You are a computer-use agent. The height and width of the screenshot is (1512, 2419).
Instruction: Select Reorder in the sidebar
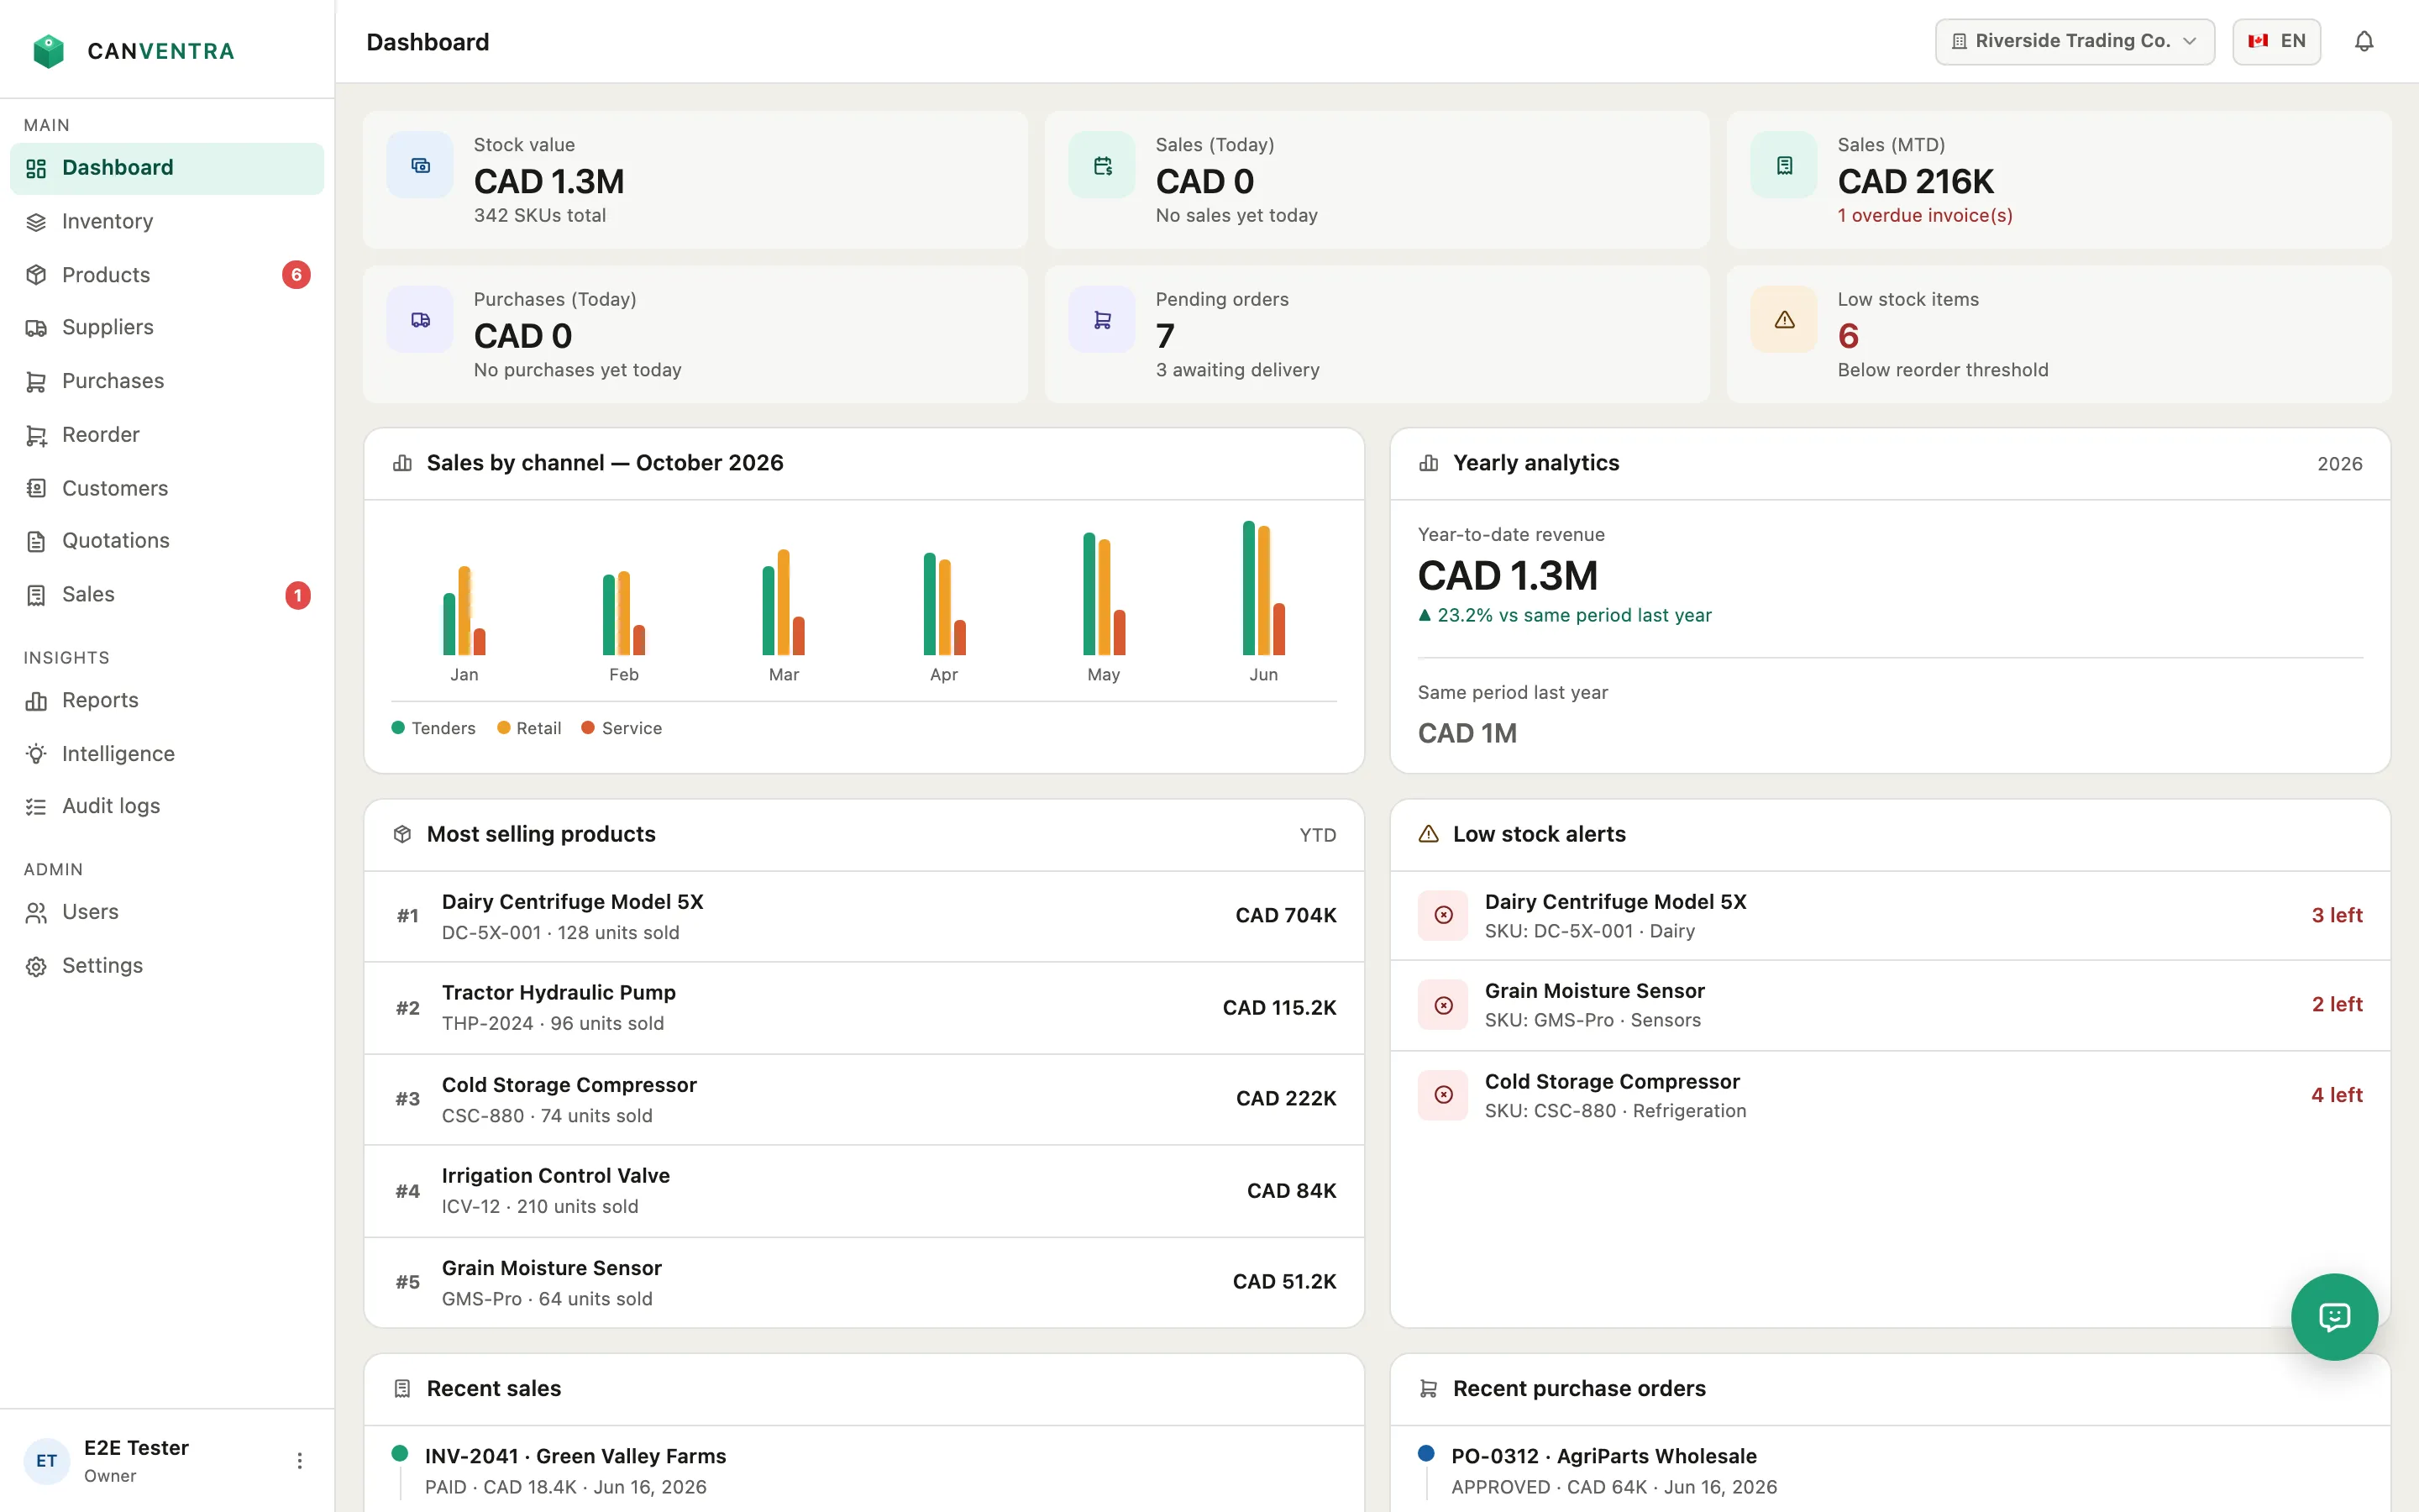coord(167,435)
